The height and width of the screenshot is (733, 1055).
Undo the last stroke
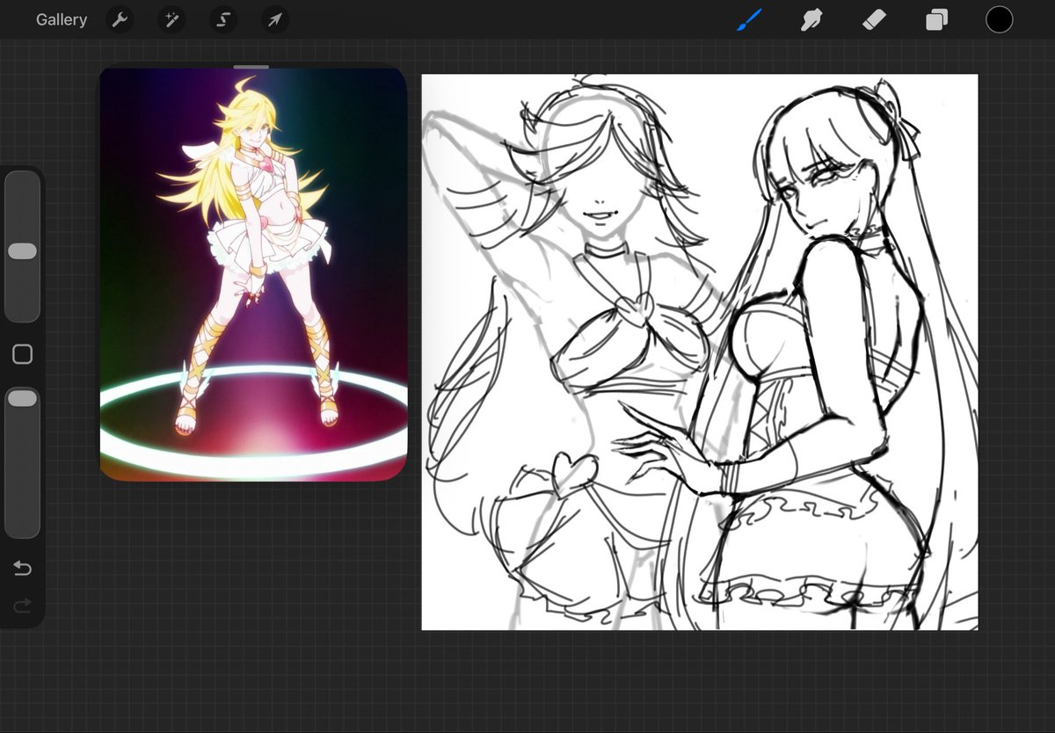tap(23, 569)
